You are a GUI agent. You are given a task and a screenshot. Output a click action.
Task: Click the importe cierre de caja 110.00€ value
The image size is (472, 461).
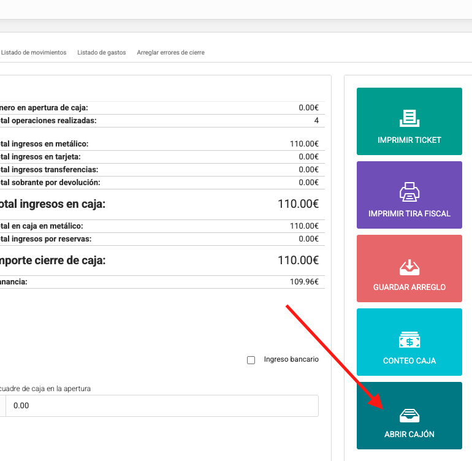[298, 260]
